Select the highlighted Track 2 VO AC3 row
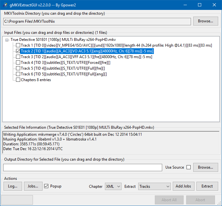222x206 pixels. (87, 51)
